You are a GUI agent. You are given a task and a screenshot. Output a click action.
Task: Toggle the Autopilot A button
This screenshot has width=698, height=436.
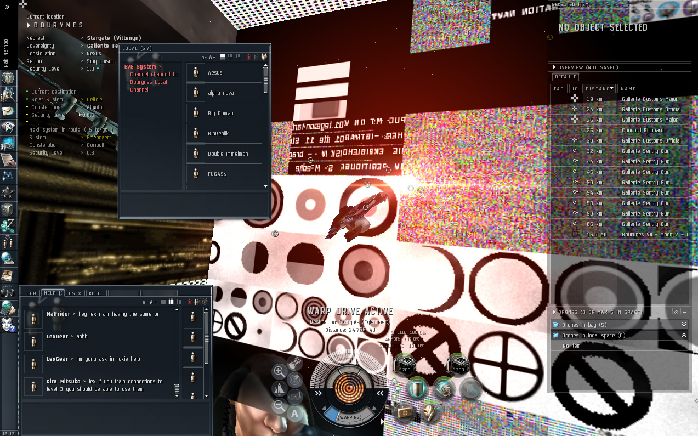pos(295,414)
